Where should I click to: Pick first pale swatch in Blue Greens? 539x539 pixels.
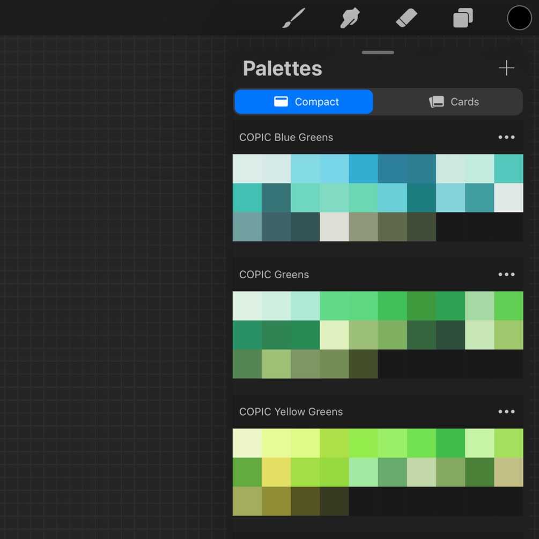[247, 169]
